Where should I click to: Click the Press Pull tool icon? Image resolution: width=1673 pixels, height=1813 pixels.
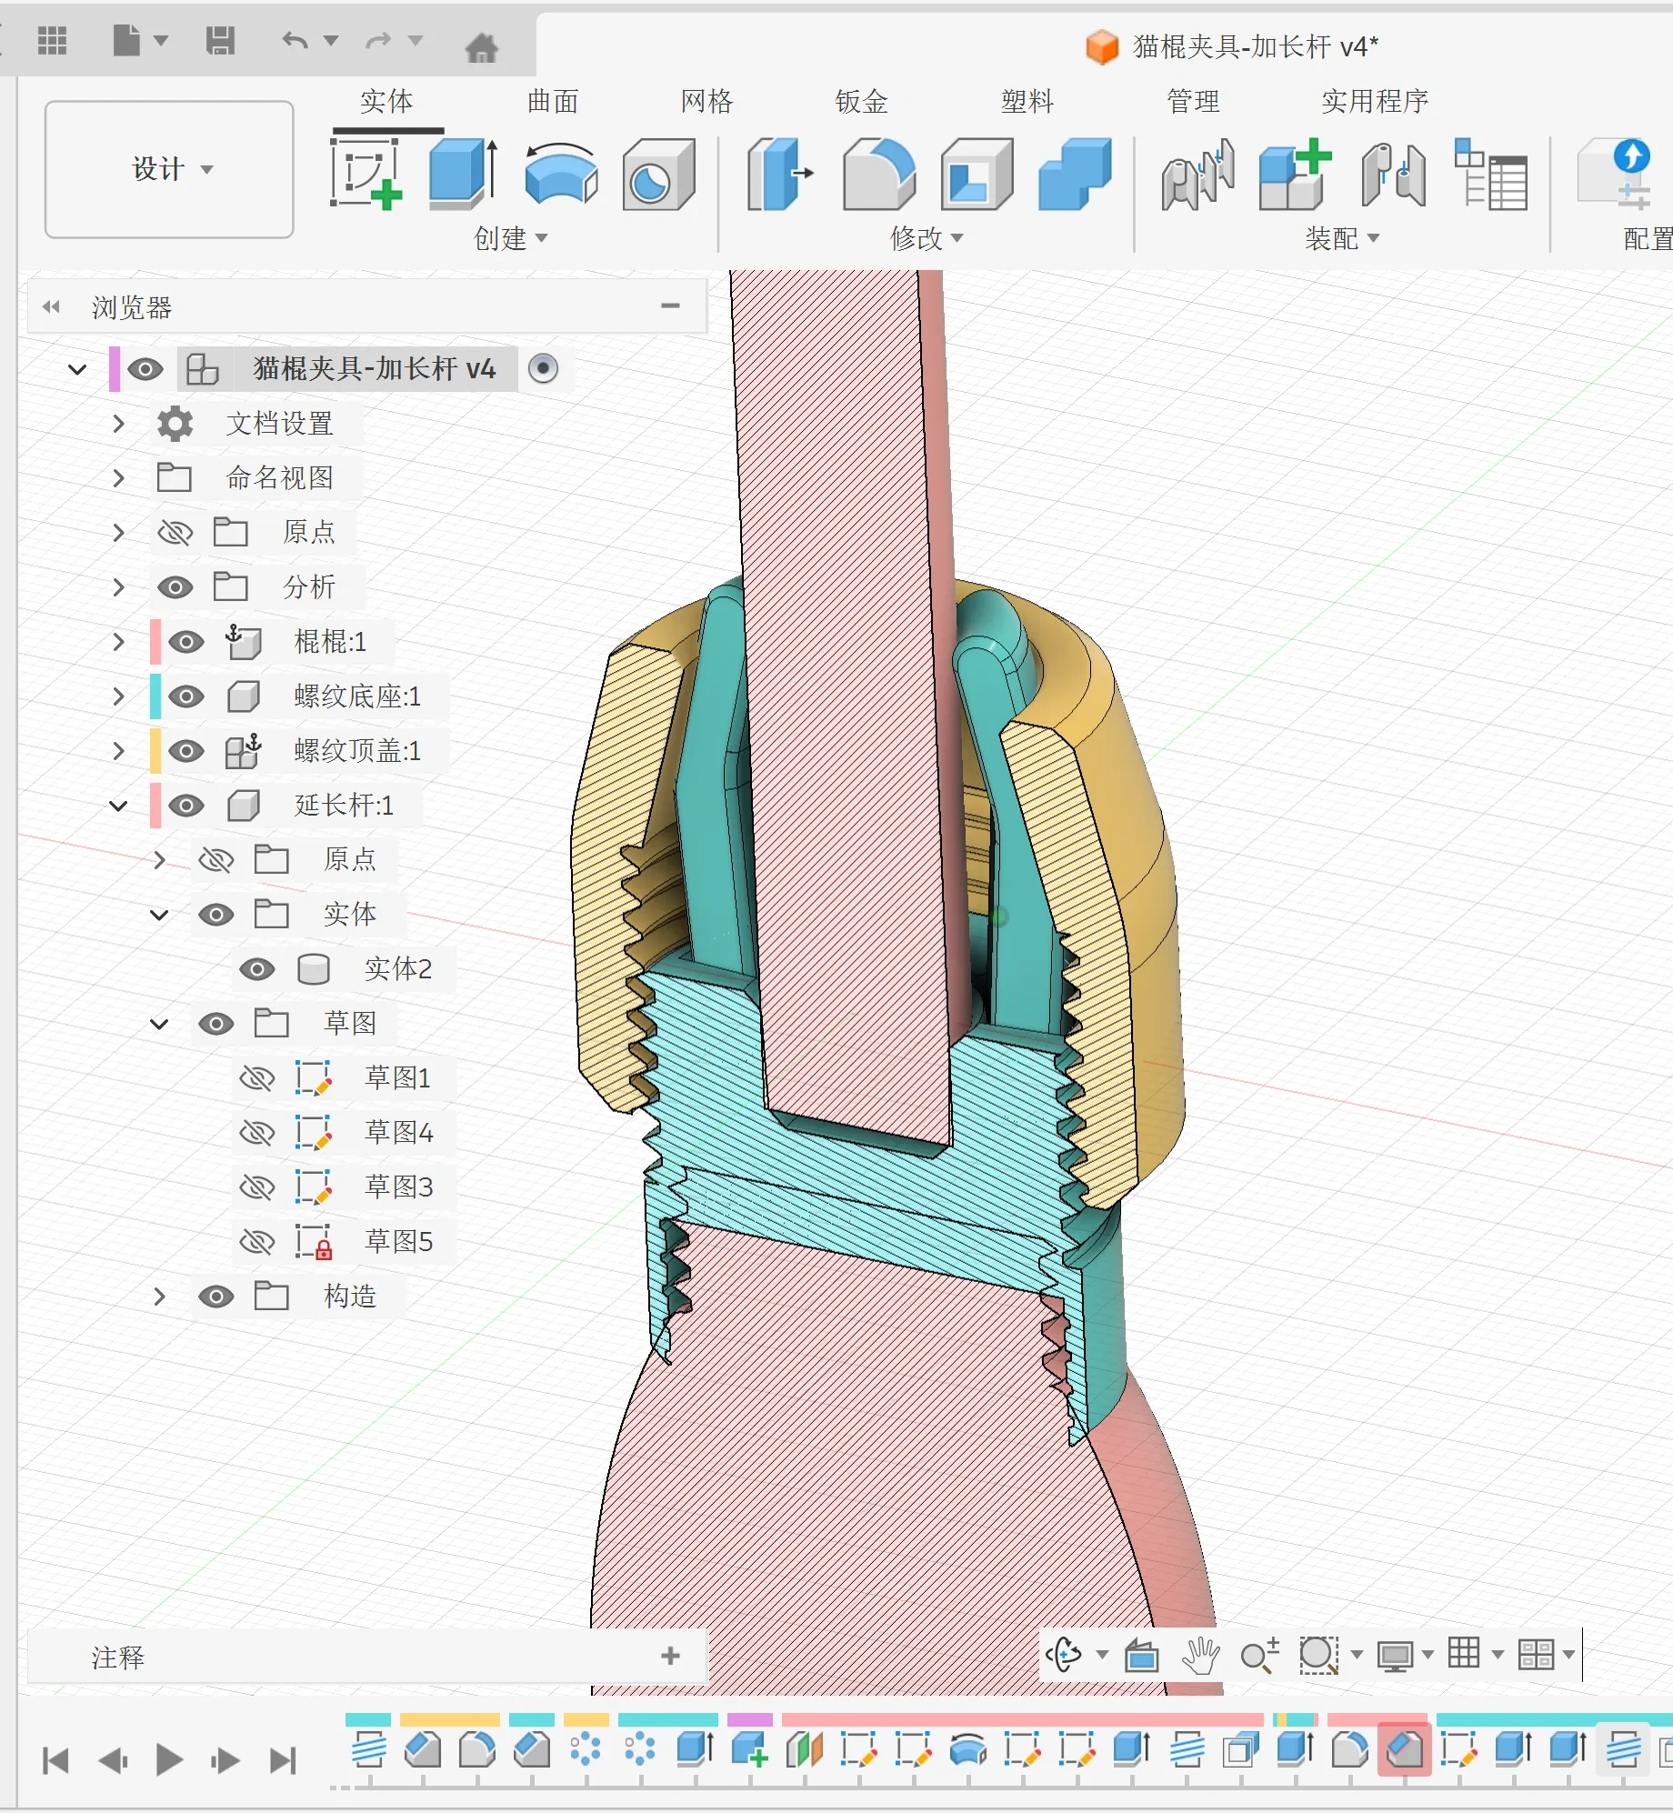pyautogui.click(x=780, y=173)
